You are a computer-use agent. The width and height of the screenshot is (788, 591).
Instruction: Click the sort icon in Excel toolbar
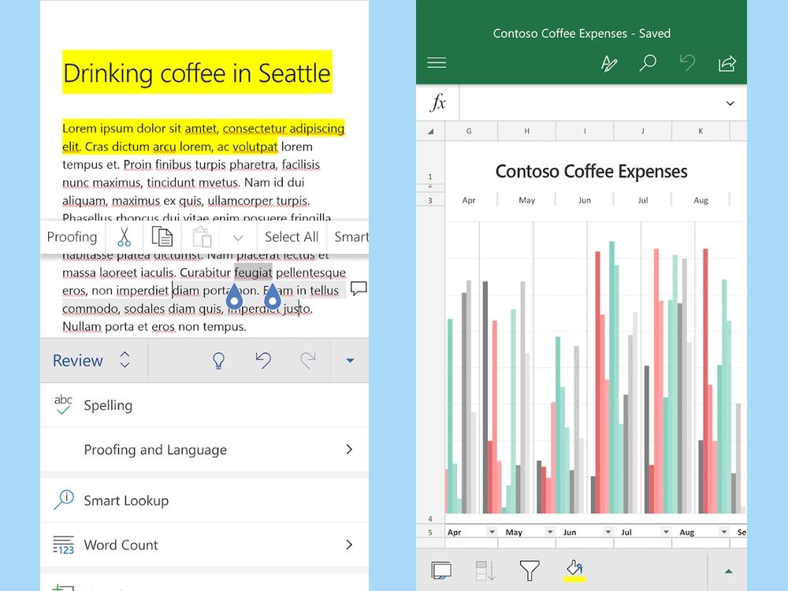click(x=485, y=571)
